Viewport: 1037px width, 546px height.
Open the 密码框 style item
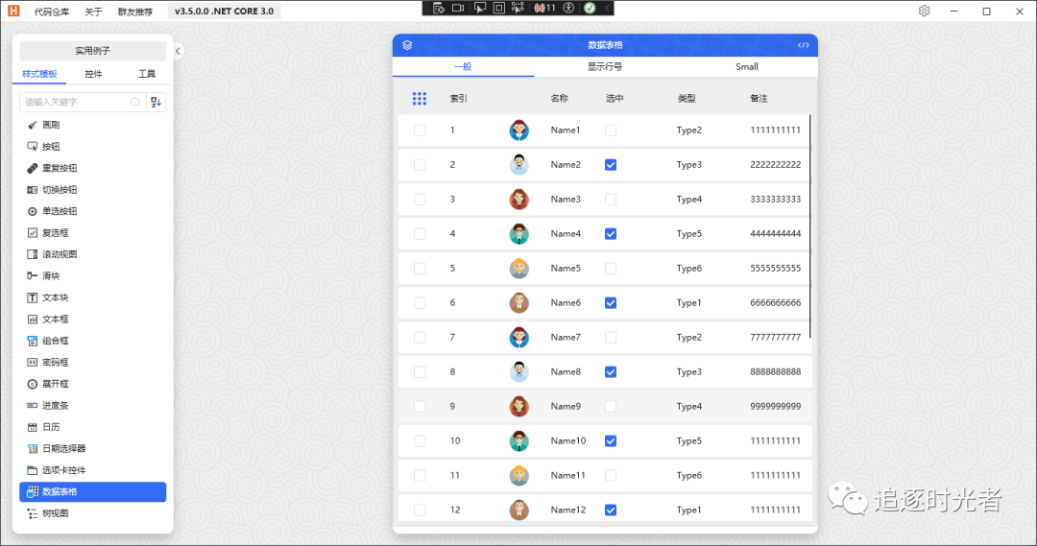coord(92,362)
